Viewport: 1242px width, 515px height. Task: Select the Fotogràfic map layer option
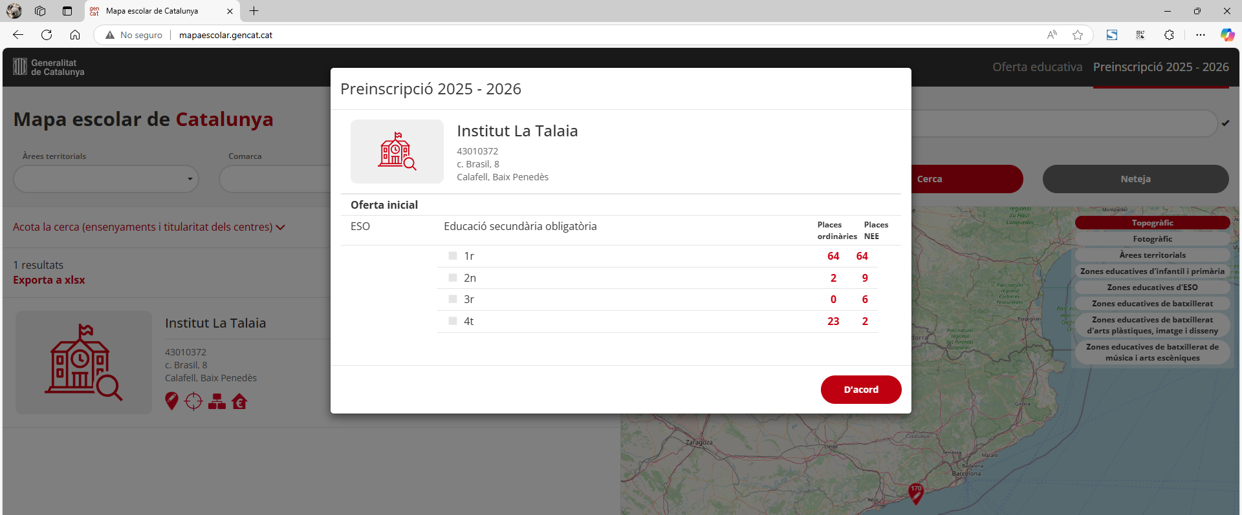[1152, 239]
